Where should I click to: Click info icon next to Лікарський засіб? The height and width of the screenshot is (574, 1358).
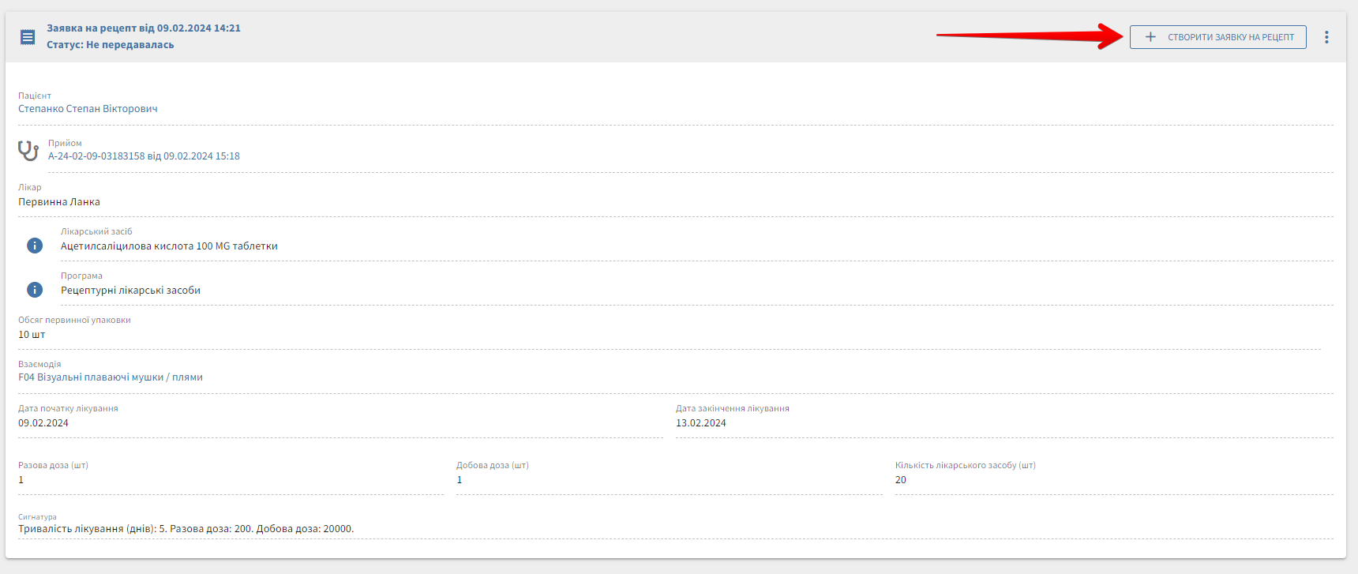[x=35, y=246]
